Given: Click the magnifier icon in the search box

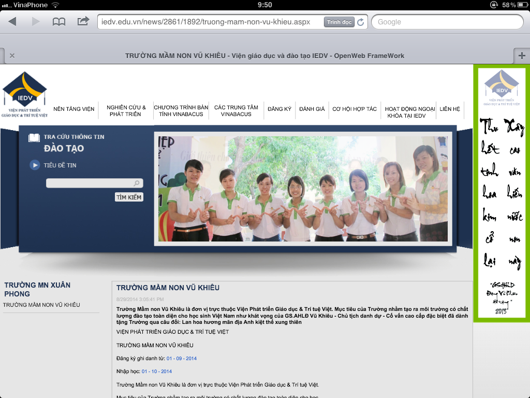Looking at the screenshot, I should (137, 183).
